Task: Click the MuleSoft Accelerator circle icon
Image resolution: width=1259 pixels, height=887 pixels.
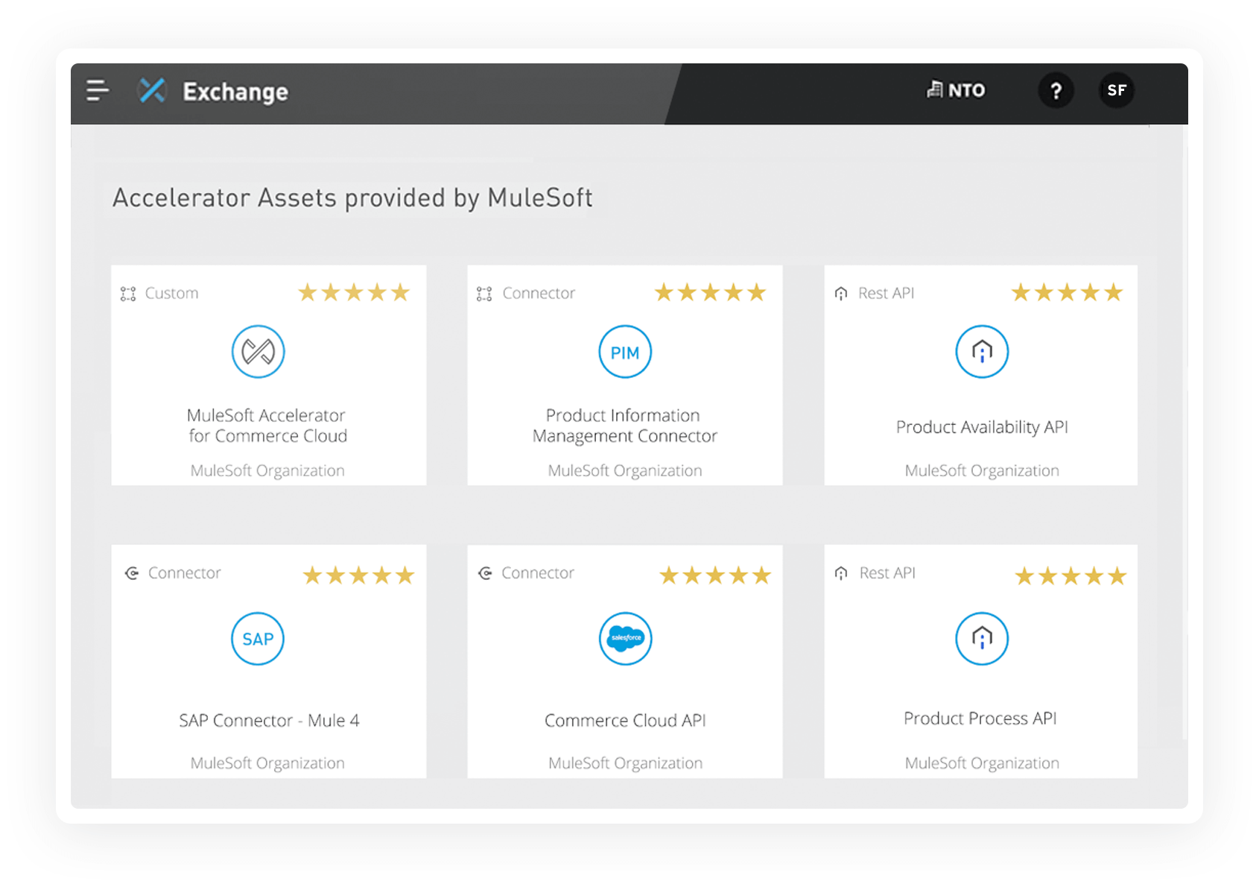Action: click(x=259, y=352)
